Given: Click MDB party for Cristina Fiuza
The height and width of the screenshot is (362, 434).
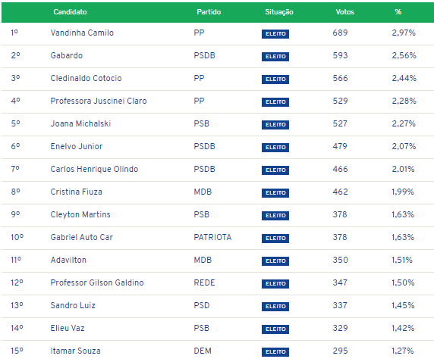Looking at the screenshot, I should coord(203,192).
